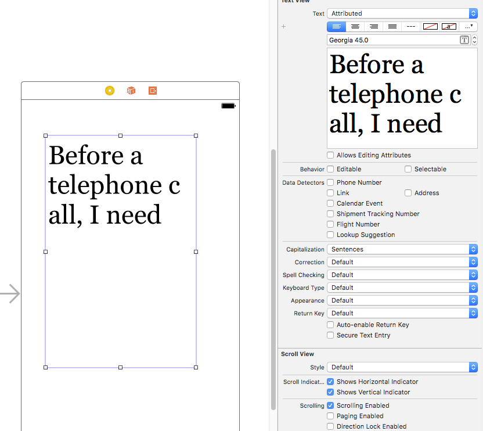Check Shipment Tracking Number detector
This screenshot has height=431, width=483.
[x=330, y=214]
